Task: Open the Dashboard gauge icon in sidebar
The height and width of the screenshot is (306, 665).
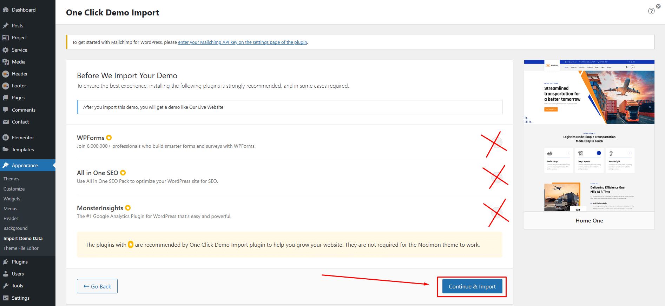Action: pyautogui.click(x=6, y=10)
